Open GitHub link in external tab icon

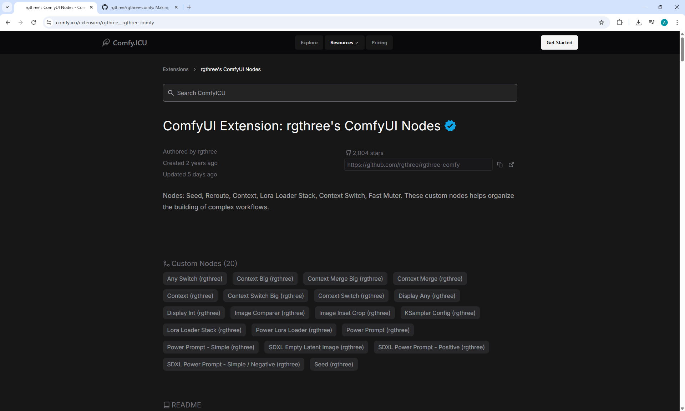coord(511,165)
